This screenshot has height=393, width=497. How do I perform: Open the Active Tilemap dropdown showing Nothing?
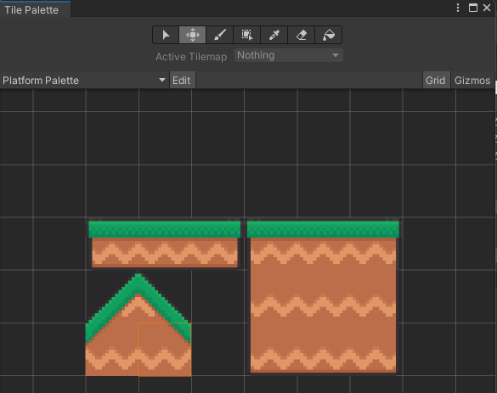click(289, 55)
